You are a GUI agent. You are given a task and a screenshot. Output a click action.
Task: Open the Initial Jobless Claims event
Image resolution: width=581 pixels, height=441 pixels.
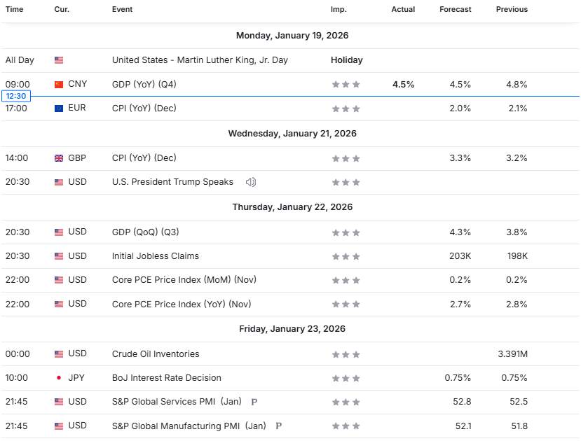(156, 256)
